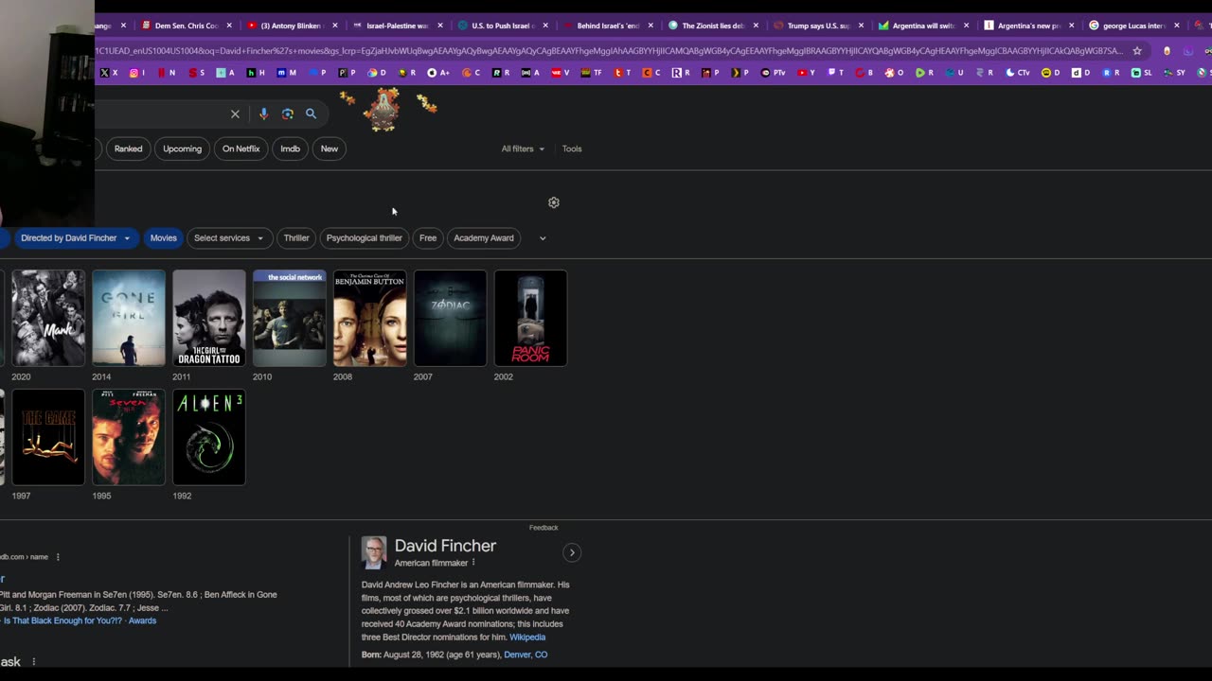Select The Social Network poster

tap(290, 318)
